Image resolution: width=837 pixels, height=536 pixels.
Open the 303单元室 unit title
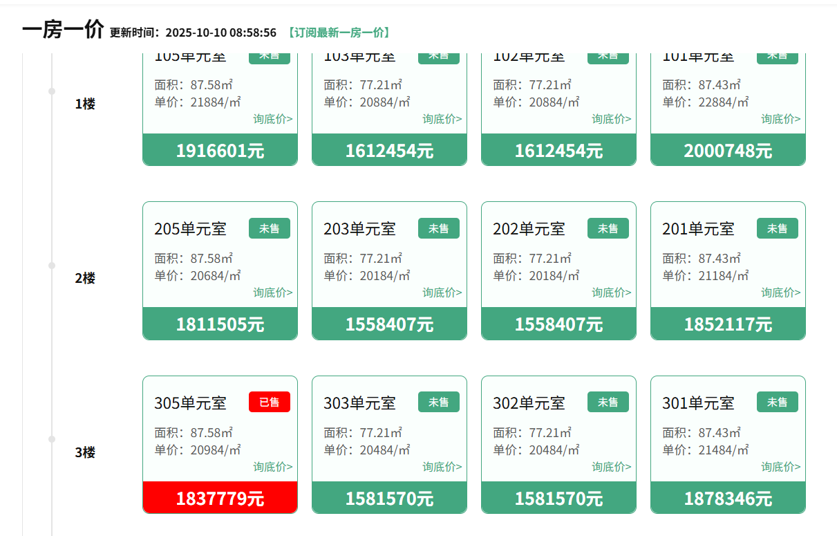click(x=359, y=403)
